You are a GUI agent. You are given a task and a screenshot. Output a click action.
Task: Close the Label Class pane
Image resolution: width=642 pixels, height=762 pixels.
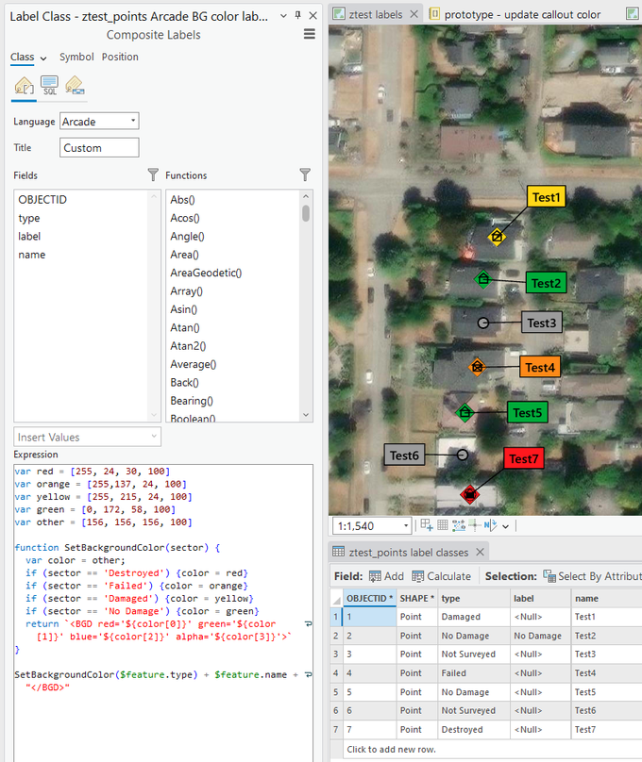(313, 15)
